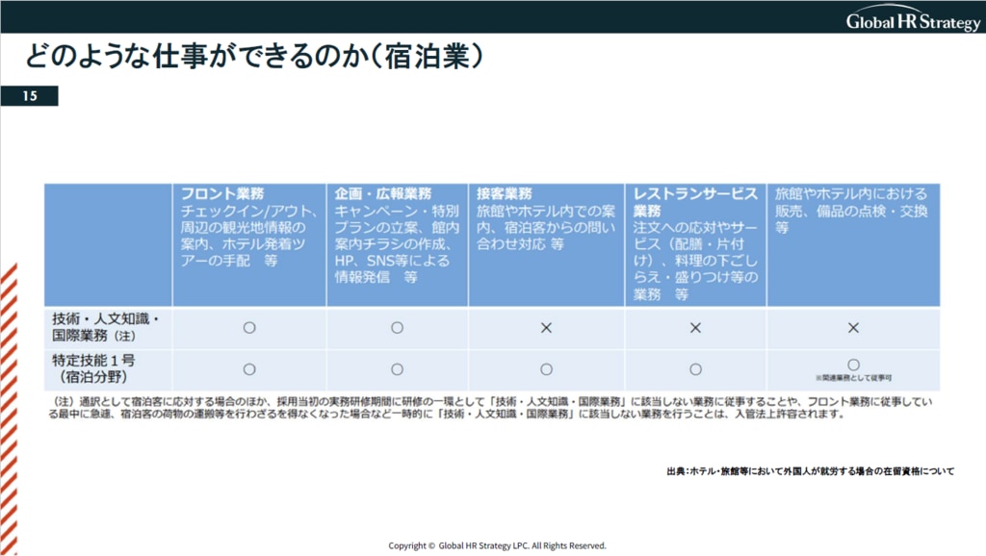Click the copyright notice in the footer
986x556 pixels.
(497, 545)
